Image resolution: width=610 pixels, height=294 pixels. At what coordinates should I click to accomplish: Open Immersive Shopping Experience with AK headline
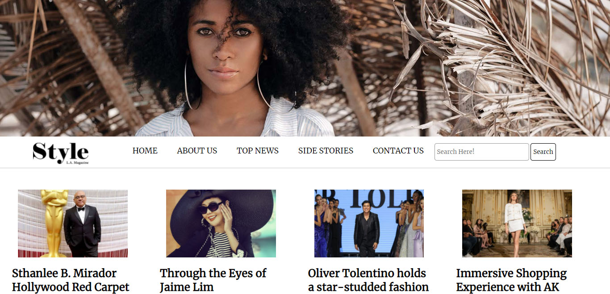[511, 280]
